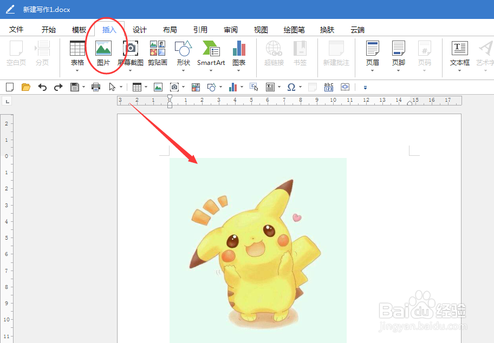Open the 云端 cloud tab
This screenshot has width=494, height=343.
point(357,30)
